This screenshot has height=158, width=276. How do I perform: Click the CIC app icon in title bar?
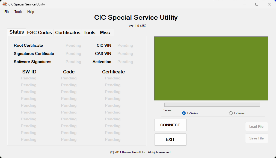[5, 4]
